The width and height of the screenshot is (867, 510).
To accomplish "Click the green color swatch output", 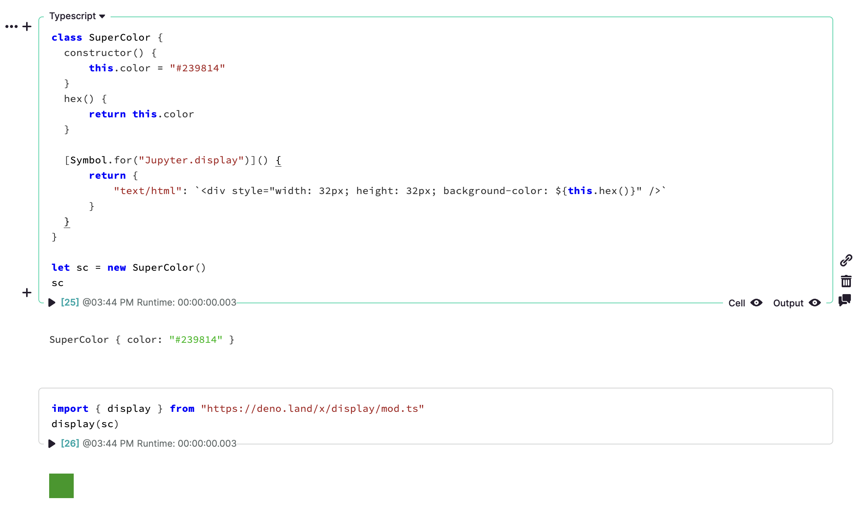I will pos(61,485).
